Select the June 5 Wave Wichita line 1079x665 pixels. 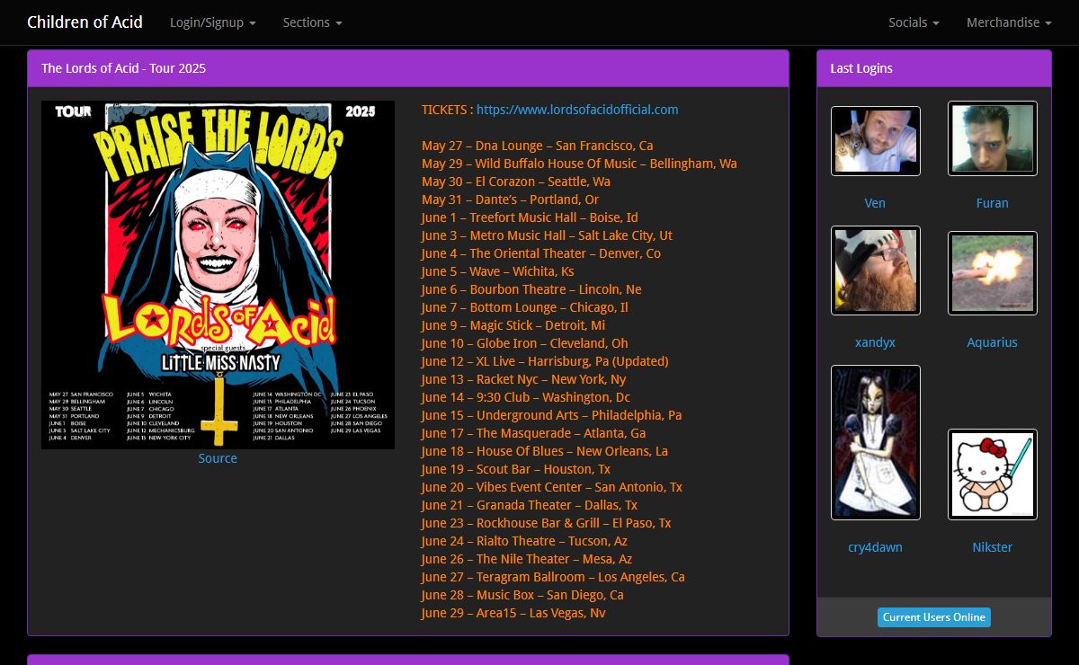pyautogui.click(x=497, y=271)
